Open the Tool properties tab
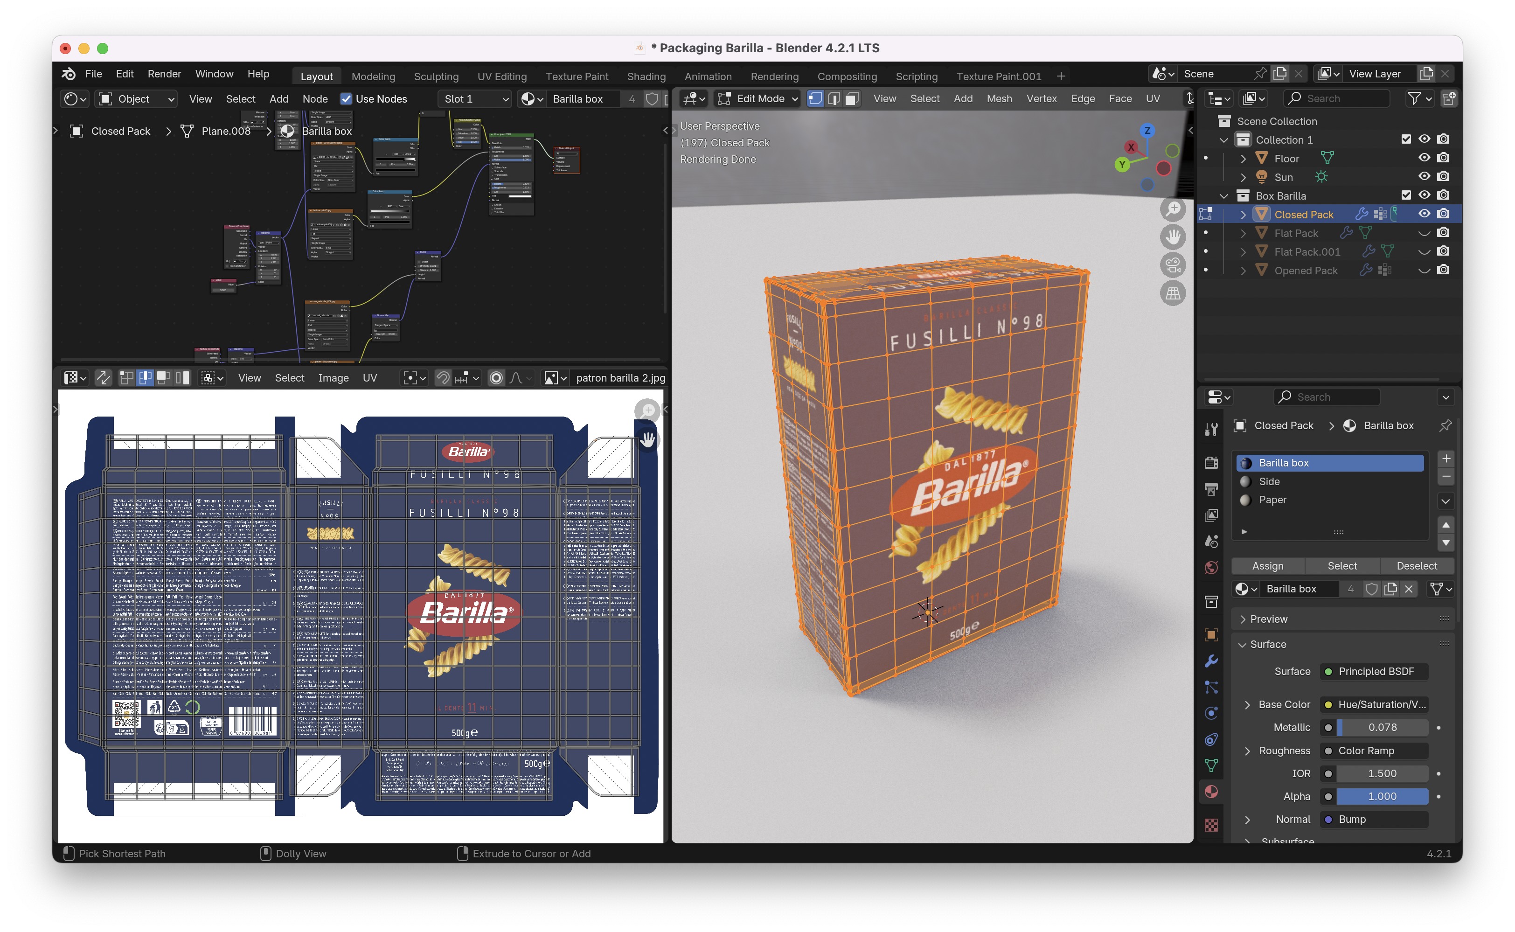1515x932 pixels. click(x=1210, y=430)
